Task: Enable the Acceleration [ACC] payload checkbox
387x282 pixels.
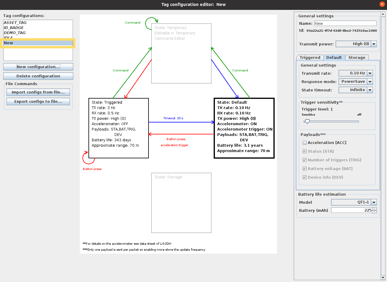Action: [x=305, y=143]
